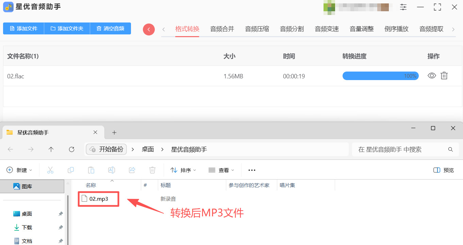Screen dimensions: 463x245
Task: Click the 文件名称(1) column header
Action: 23,56
